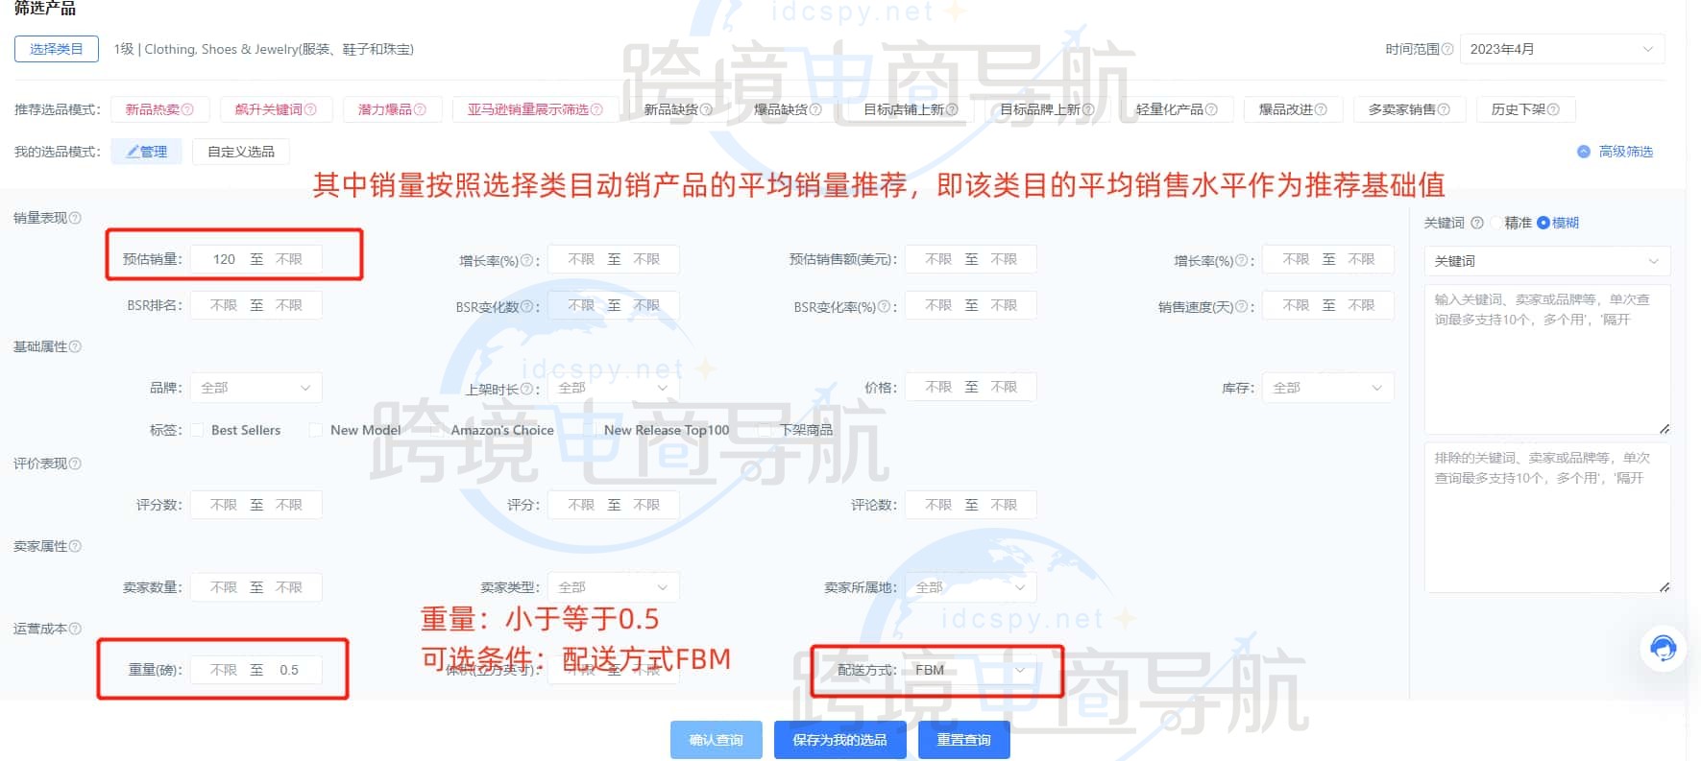
Task: Click the BSR排名 minimum input field
Action: [x=223, y=305]
